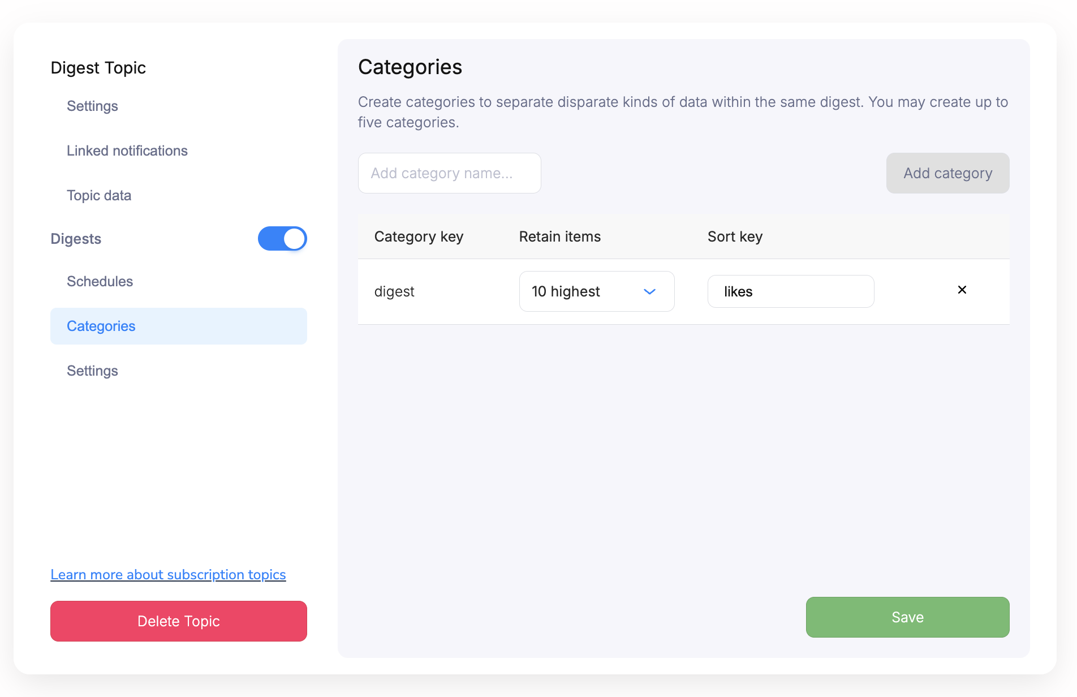
Task: Open Schedules under Digests
Action: click(100, 281)
